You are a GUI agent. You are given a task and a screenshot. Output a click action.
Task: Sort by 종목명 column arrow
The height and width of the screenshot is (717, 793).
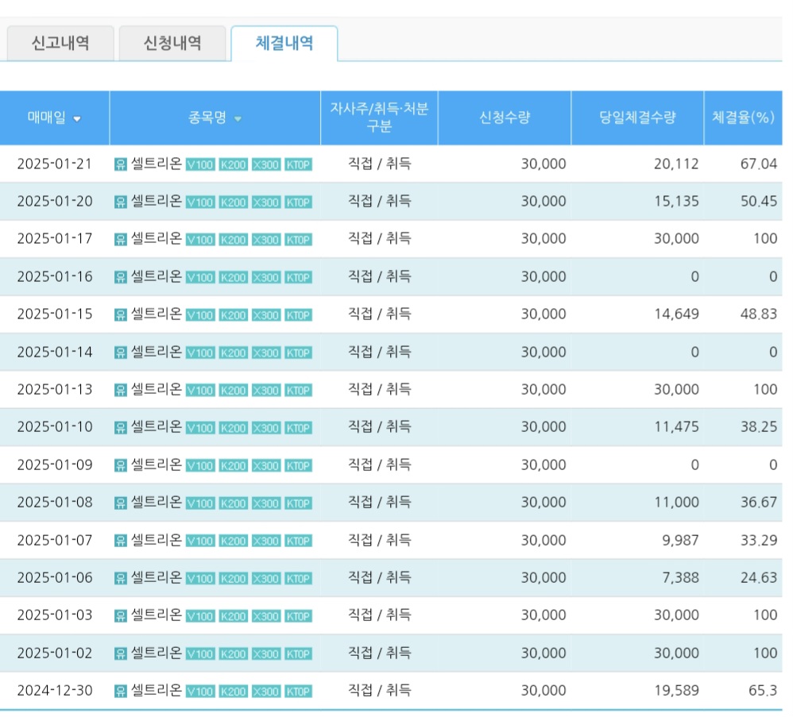pos(238,119)
